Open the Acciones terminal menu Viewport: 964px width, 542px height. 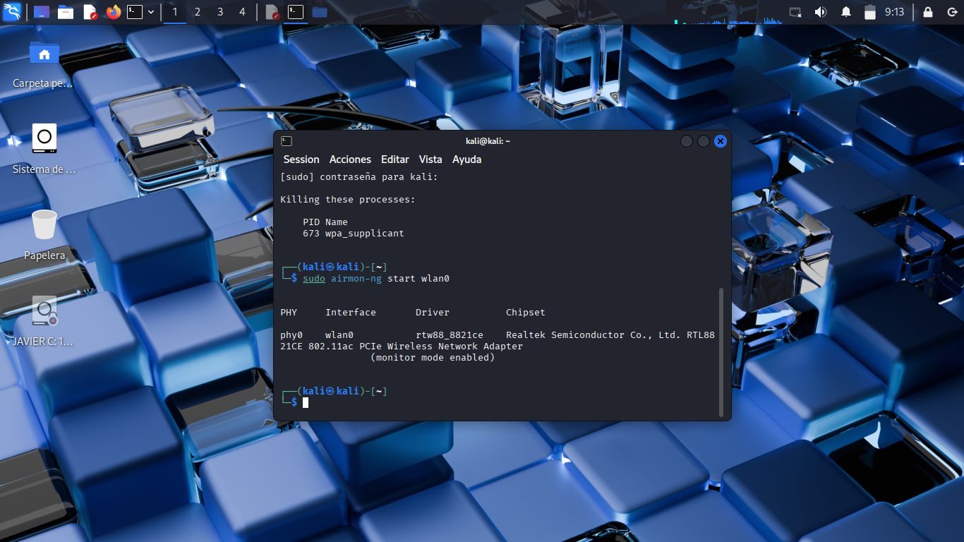(350, 159)
